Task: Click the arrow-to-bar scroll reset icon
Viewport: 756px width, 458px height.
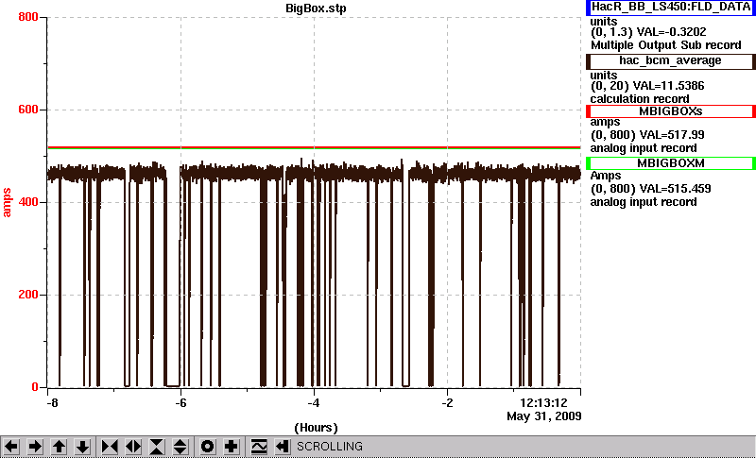Action: pos(283,447)
